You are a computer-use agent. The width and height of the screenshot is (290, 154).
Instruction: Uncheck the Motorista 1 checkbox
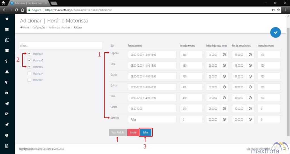coord(29,54)
